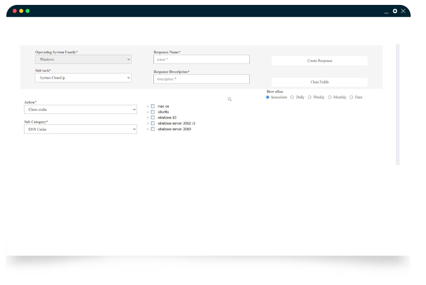Viewport: 426px width, 285px height.
Task: Click the ubuntu tree label
Action: tap(163, 112)
